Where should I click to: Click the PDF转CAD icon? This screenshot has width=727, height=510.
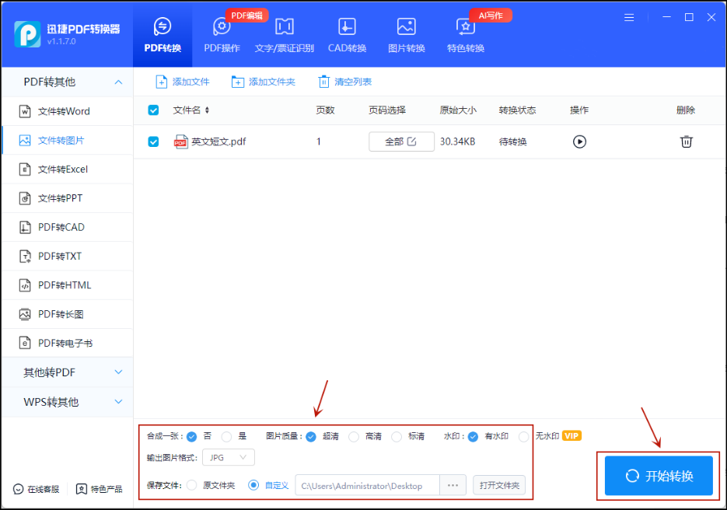(x=25, y=227)
